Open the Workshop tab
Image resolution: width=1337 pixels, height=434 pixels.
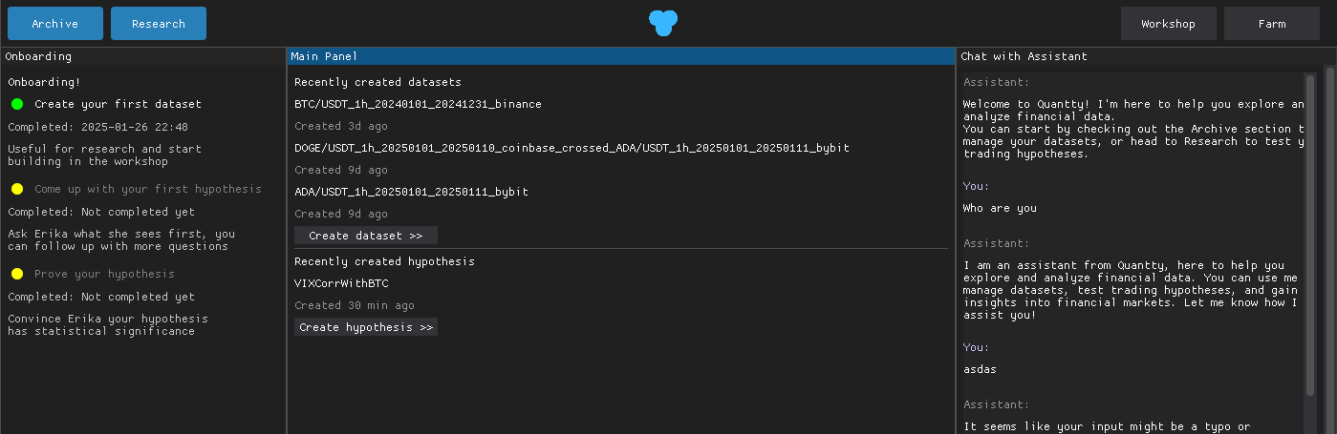(1168, 24)
